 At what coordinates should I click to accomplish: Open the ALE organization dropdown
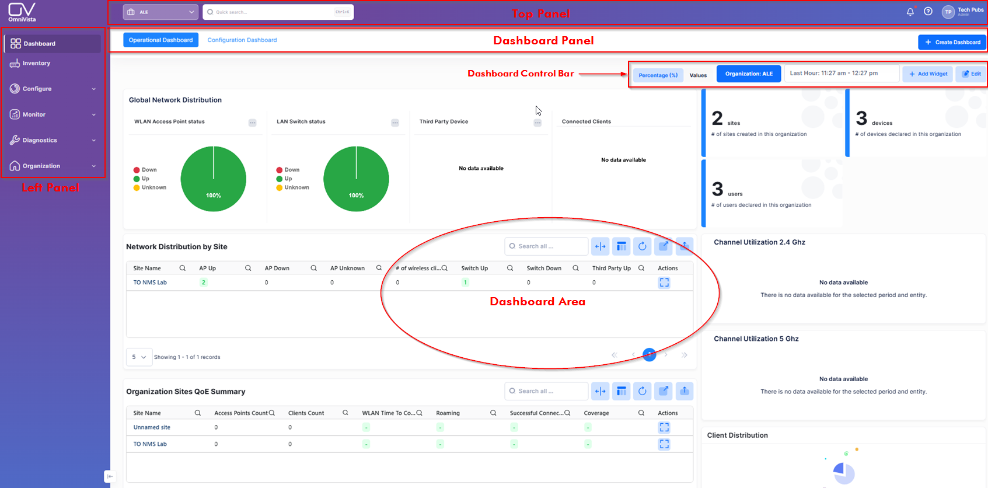(160, 12)
